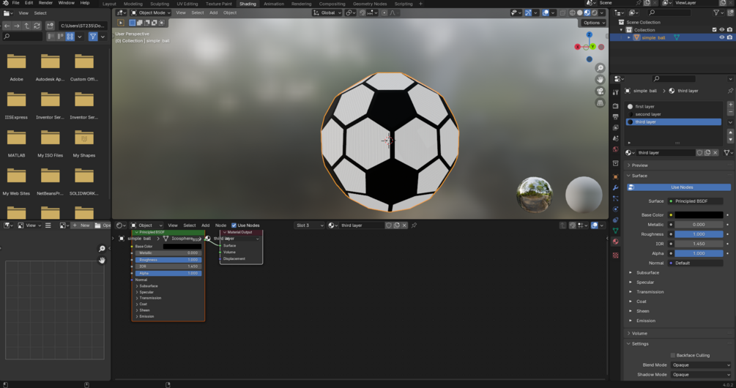The image size is (736, 388).
Task: Switch to Modeling workspace tab
Action: tap(133, 4)
